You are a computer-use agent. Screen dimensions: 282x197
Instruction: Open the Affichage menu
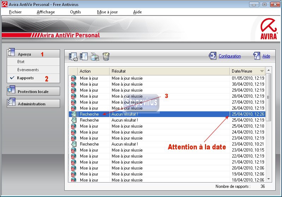[x=46, y=12]
